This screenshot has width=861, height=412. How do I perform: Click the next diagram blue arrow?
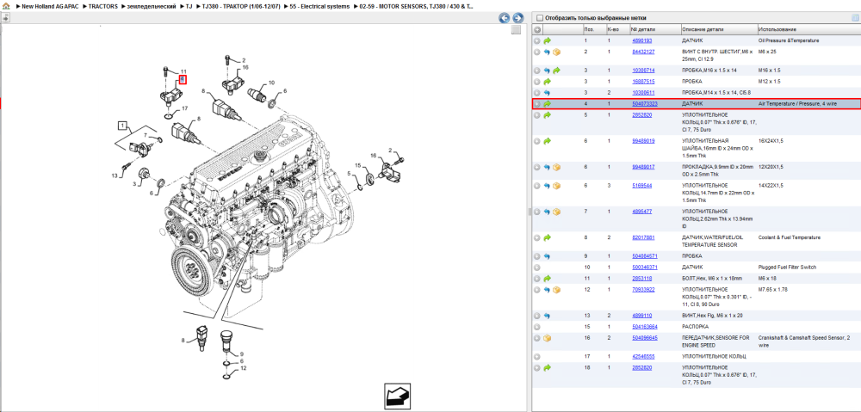coord(517,18)
